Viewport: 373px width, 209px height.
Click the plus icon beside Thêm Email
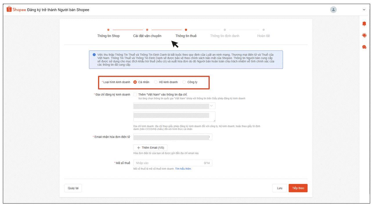[x=138, y=148]
